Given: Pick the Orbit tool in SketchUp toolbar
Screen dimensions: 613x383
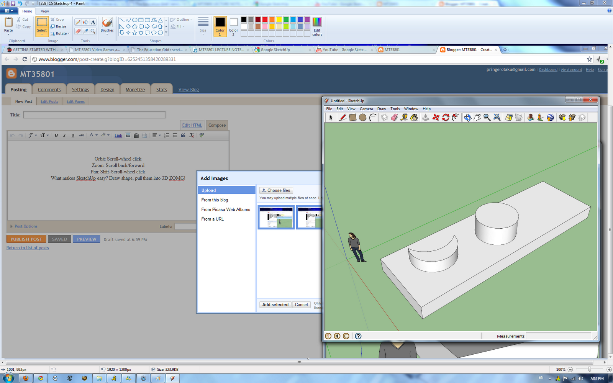Looking at the screenshot, I should point(467,118).
